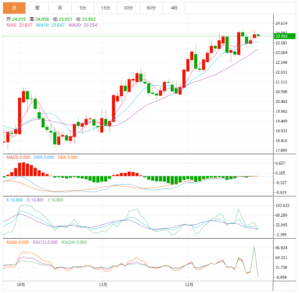Screen dimensions: 299x293
Task: Switch to the 周 (weekly) tab
Action: point(37,8)
